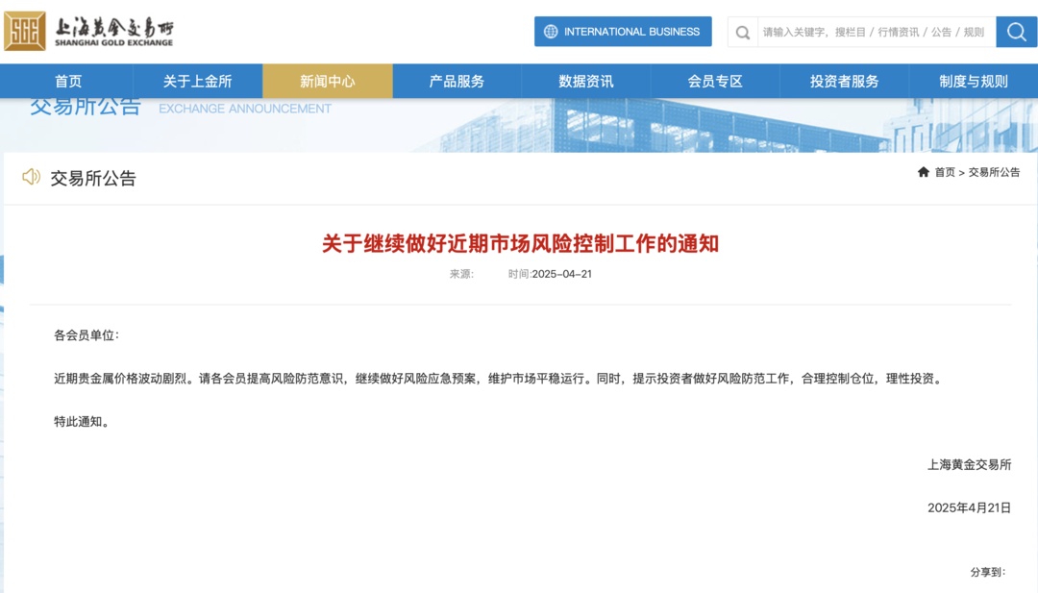Screen dimensions: 1038x593
Task: Click the 交易所公告 section heading
Action: pyautogui.click(x=93, y=178)
